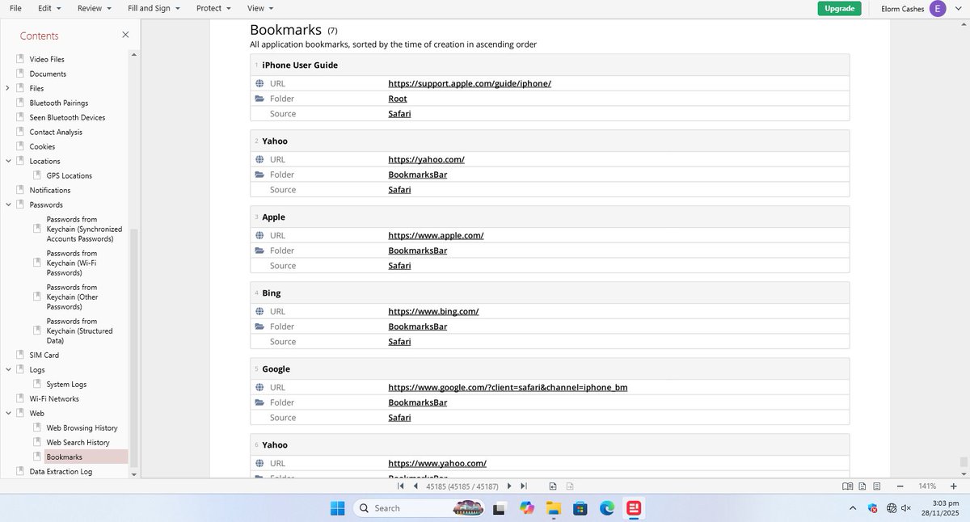This screenshot has height=522, width=970.
Task: Collapse the Passwords section
Action: pyautogui.click(x=8, y=204)
